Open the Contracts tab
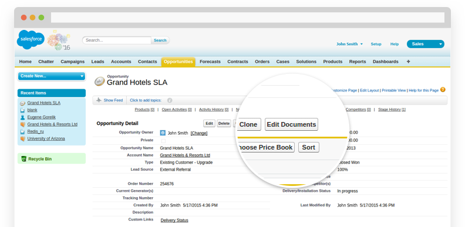Image resolution: width=465 pixels, height=227 pixels. (238, 62)
